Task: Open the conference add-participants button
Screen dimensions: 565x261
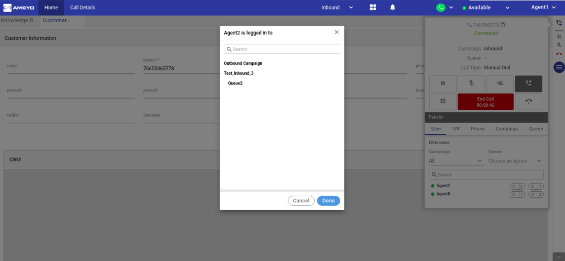Action: click(x=500, y=83)
